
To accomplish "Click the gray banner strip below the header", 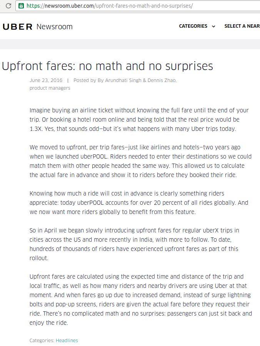I will (x=130, y=44).
